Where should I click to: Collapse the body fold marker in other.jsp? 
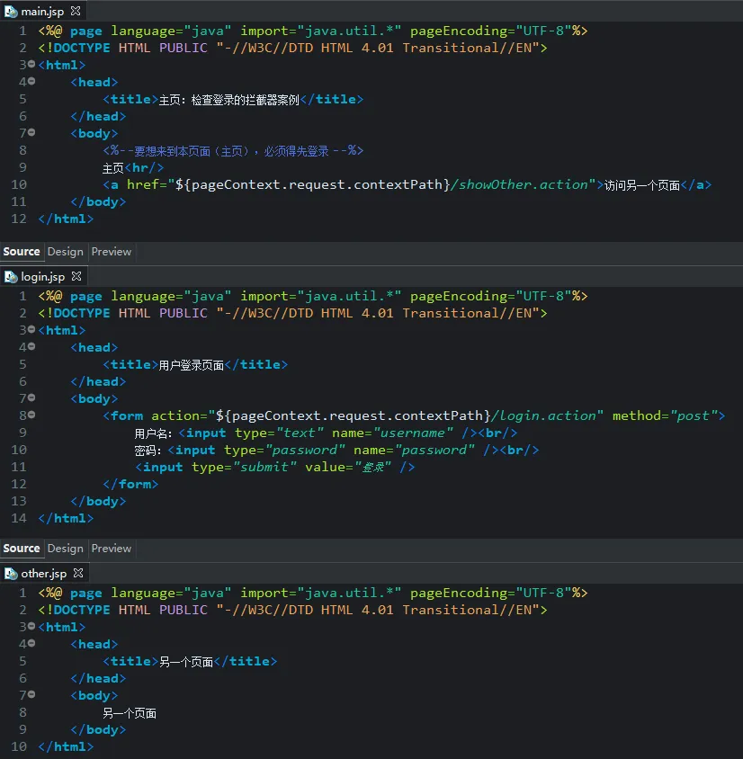point(31,695)
